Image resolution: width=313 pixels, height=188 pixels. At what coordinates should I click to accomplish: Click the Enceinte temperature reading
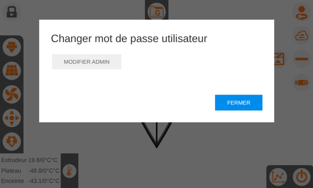(x=31, y=181)
